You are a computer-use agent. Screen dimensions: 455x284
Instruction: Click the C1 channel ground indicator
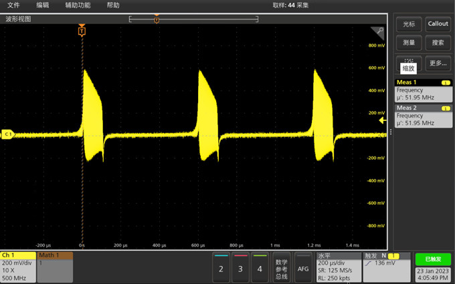click(x=9, y=134)
